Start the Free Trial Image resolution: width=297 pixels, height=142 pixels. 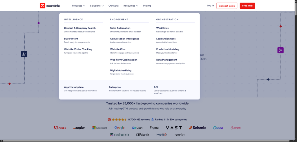[x=247, y=6]
